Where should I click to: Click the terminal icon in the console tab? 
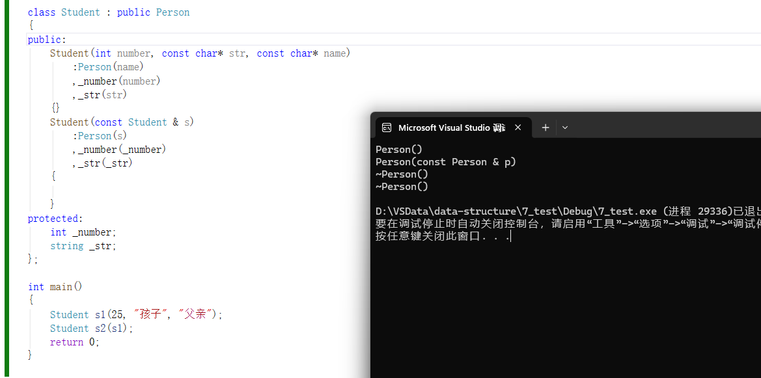pyautogui.click(x=387, y=128)
